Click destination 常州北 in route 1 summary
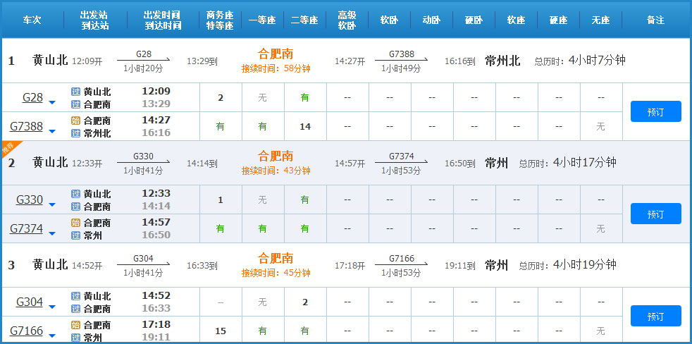 502,61
